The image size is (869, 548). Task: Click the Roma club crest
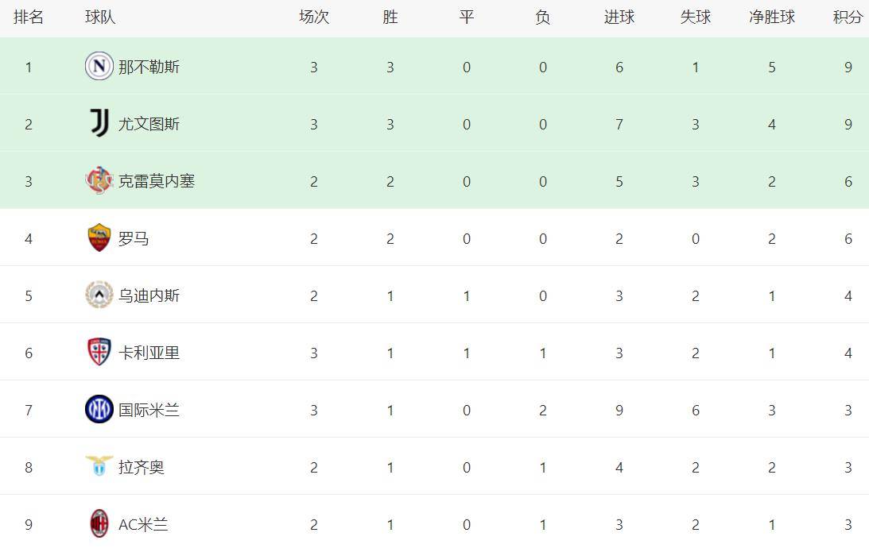click(x=99, y=238)
